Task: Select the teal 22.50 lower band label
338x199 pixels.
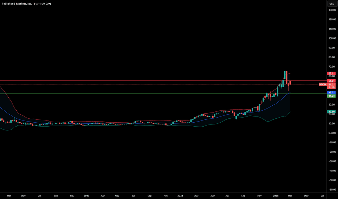Action: point(332,112)
